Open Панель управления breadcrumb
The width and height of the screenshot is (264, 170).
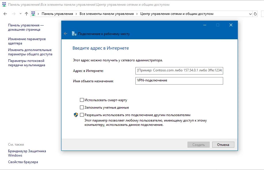(x=57, y=14)
